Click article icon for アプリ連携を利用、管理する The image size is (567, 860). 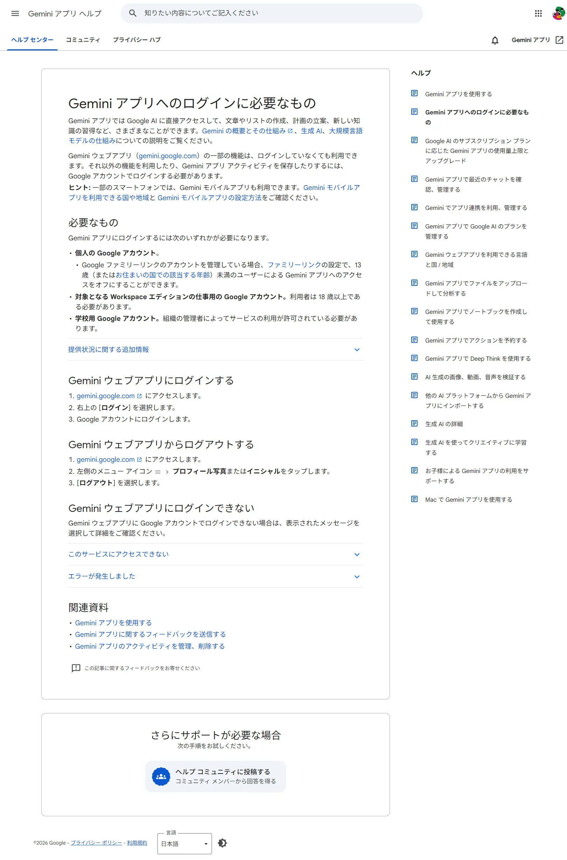(x=414, y=207)
